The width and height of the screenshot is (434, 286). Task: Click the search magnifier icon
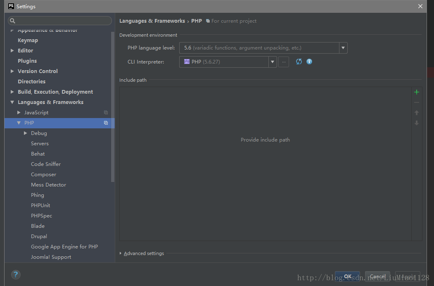tap(12, 21)
